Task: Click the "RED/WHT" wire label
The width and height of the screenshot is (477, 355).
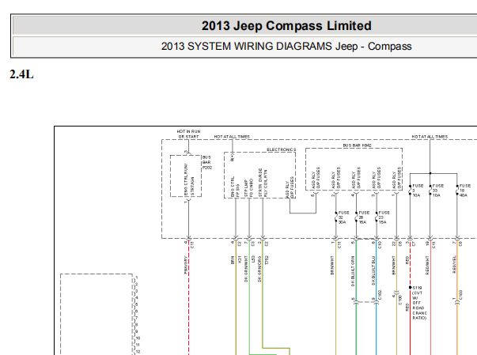Action: 427,266
